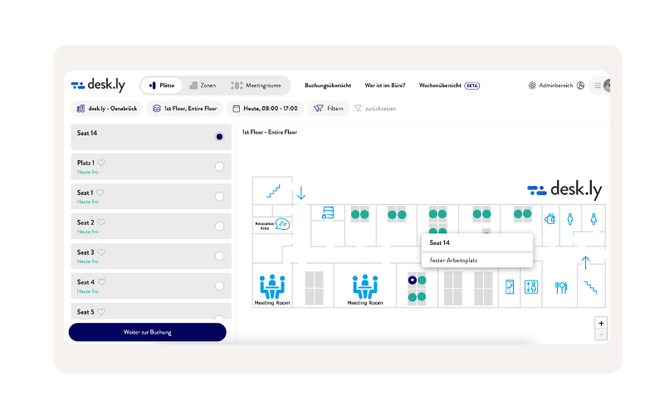Open Wer ist im Büro? page
The image size is (664, 415).
click(x=385, y=85)
